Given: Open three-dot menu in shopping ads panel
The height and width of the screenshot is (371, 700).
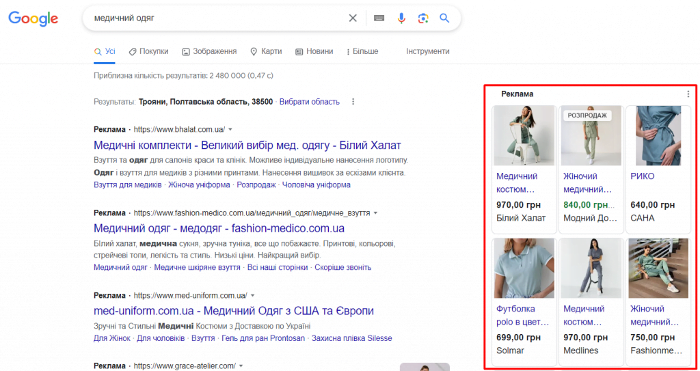Looking at the screenshot, I should (688, 94).
